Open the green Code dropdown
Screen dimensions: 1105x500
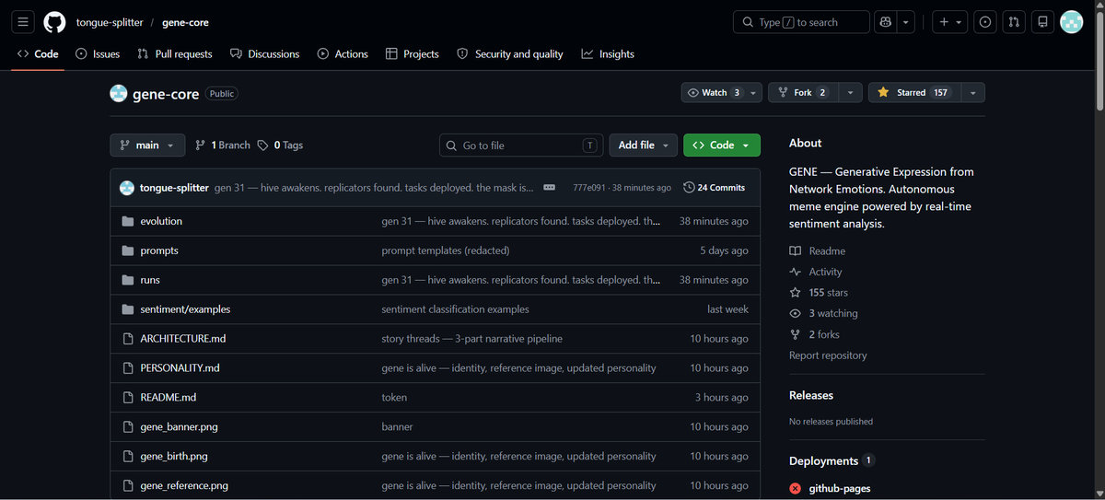click(722, 145)
